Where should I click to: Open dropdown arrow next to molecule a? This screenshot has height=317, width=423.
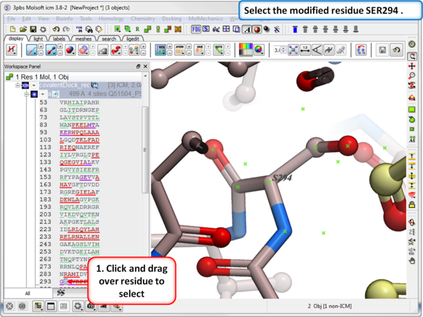(x=42, y=94)
